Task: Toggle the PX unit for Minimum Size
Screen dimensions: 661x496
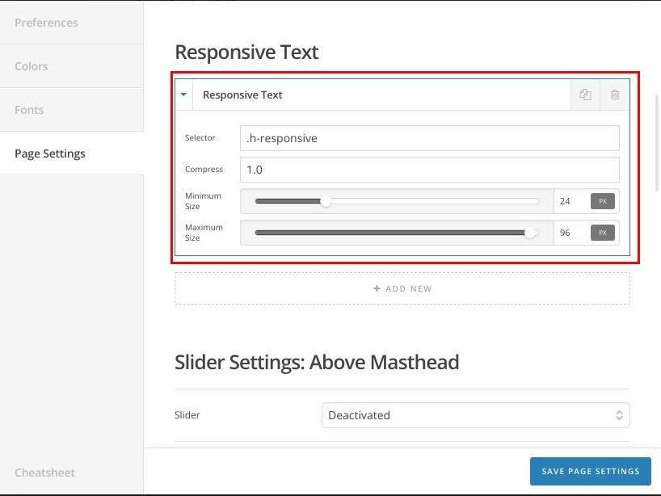Action: pyautogui.click(x=602, y=201)
